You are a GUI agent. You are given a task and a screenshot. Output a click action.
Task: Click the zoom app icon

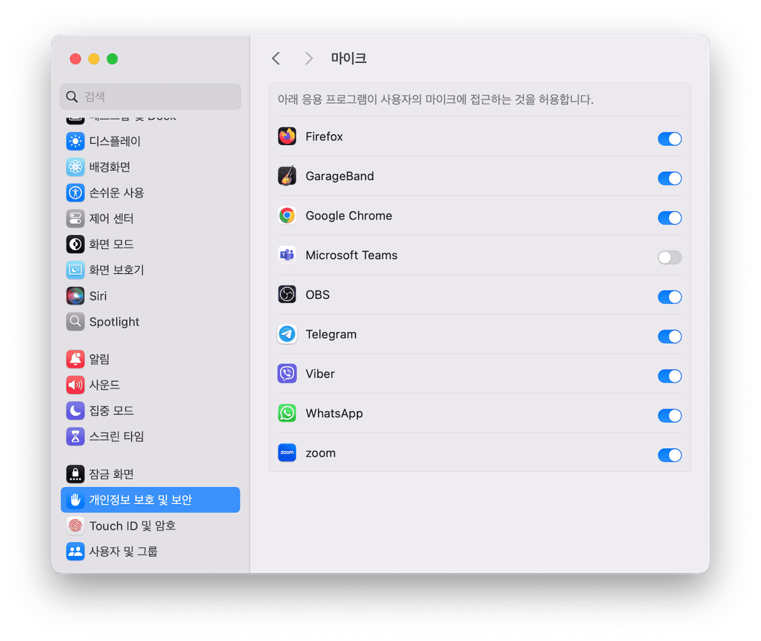[287, 453]
